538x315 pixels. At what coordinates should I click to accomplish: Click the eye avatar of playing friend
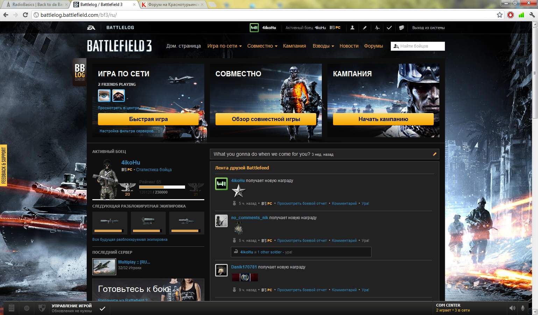pos(104,96)
